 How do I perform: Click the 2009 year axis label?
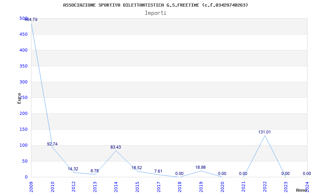point(31,187)
